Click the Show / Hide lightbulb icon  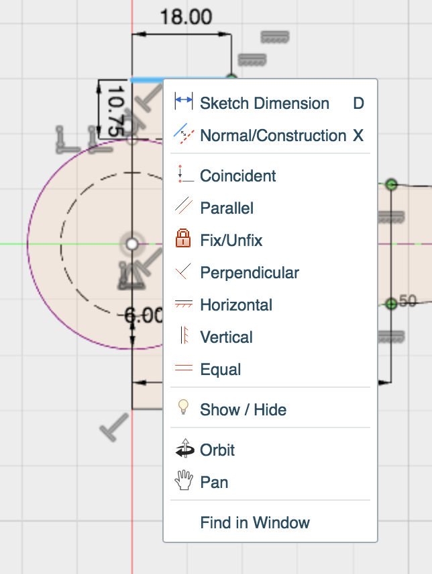[183, 409]
